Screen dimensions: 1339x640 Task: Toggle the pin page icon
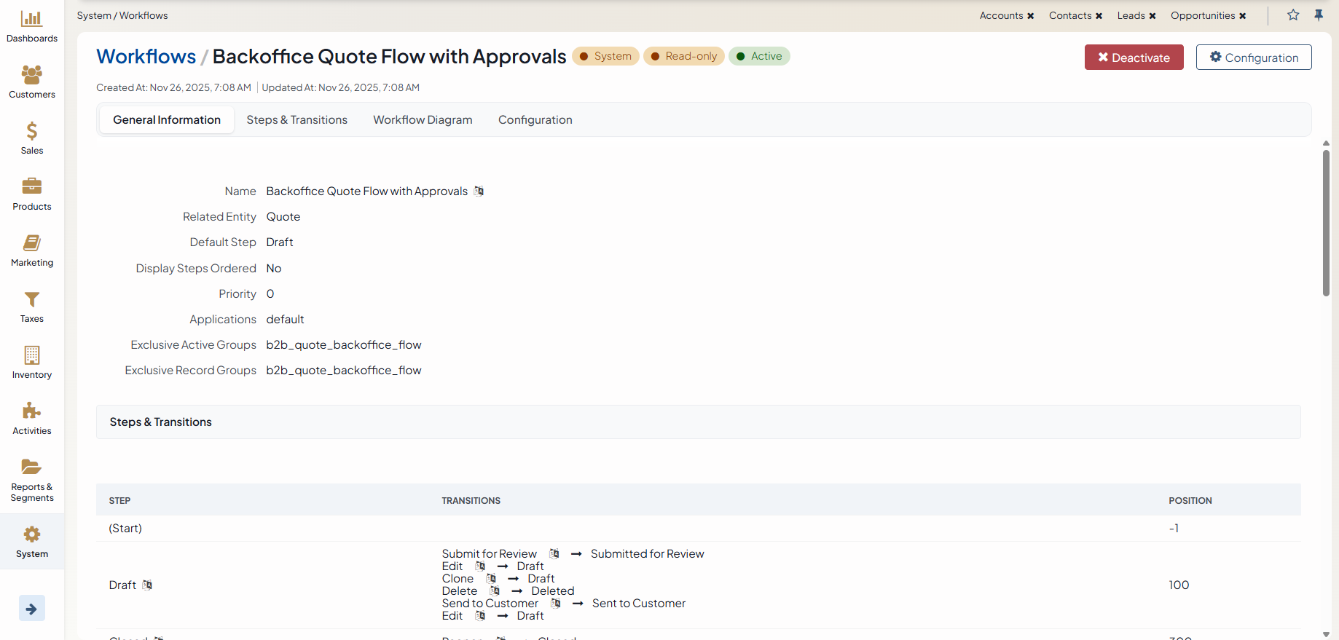tap(1319, 15)
